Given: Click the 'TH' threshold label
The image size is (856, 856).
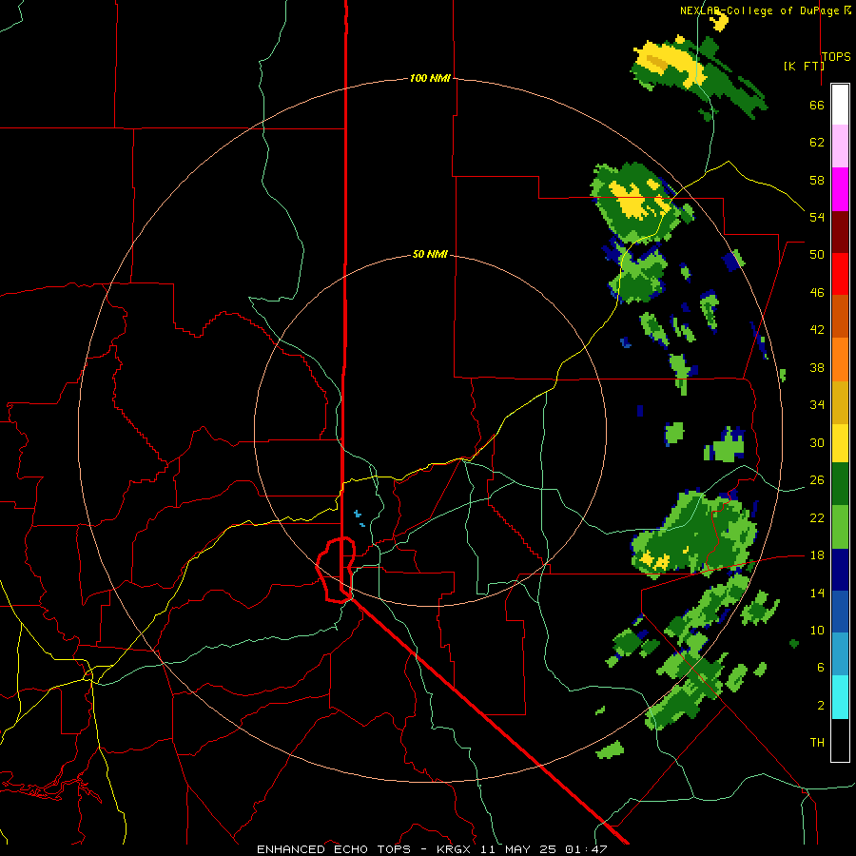Looking at the screenshot, I should [817, 743].
